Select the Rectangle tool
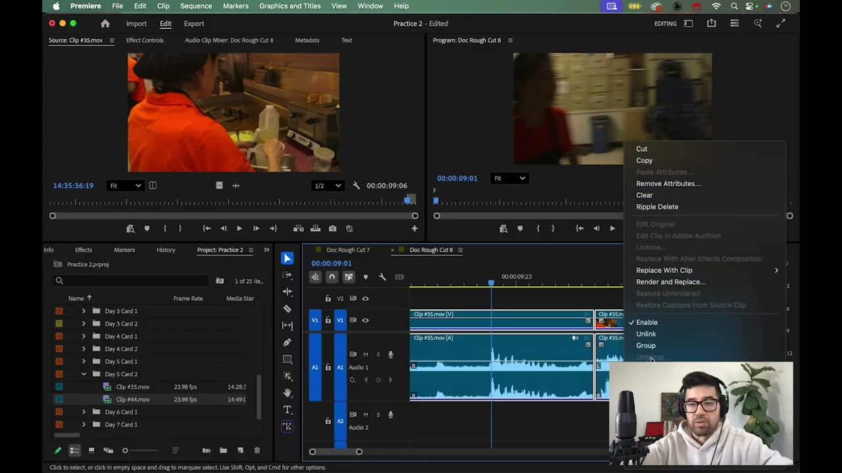The width and height of the screenshot is (842, 473). (x=287, y=359)
